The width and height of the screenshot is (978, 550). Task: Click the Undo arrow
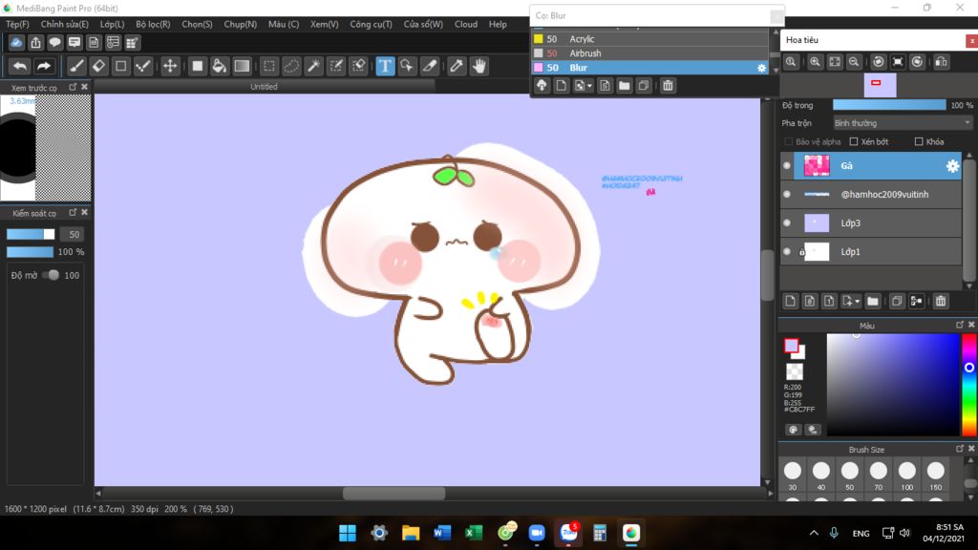(20, 66)
